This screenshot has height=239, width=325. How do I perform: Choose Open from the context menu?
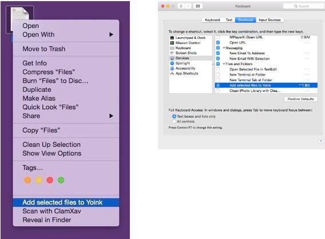(66, 26)
